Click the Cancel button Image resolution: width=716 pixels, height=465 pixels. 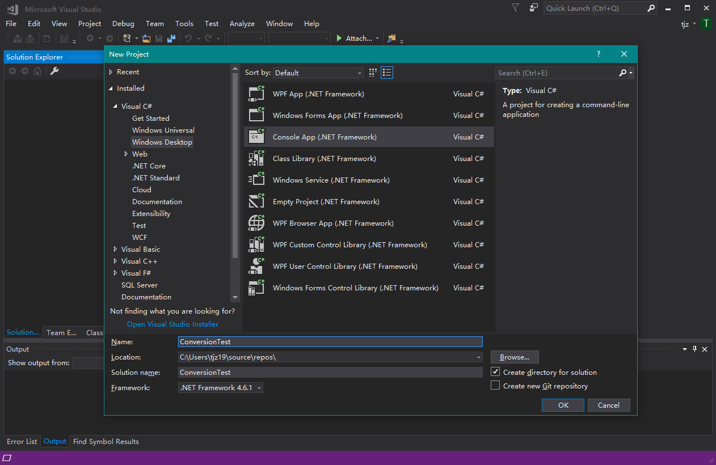pyautogui.click(x=609, y=405)
